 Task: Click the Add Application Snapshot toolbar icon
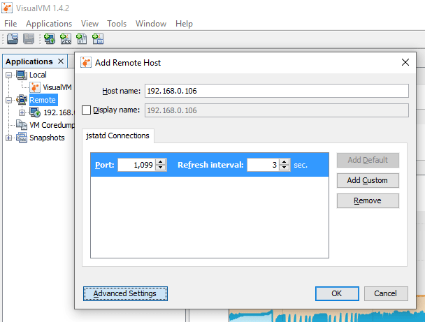click(98, 38)
